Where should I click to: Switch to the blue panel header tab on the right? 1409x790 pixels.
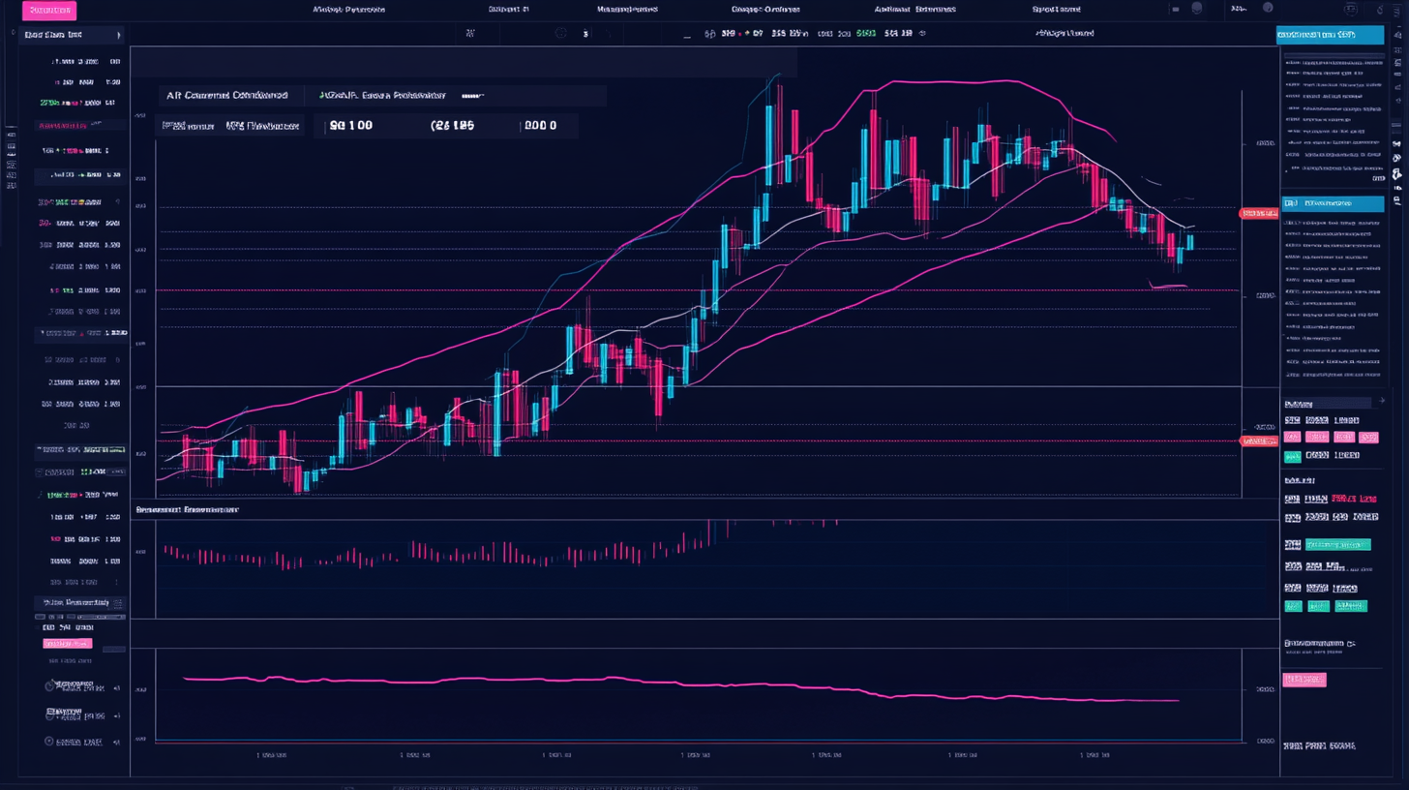[x=1330, y=203]
